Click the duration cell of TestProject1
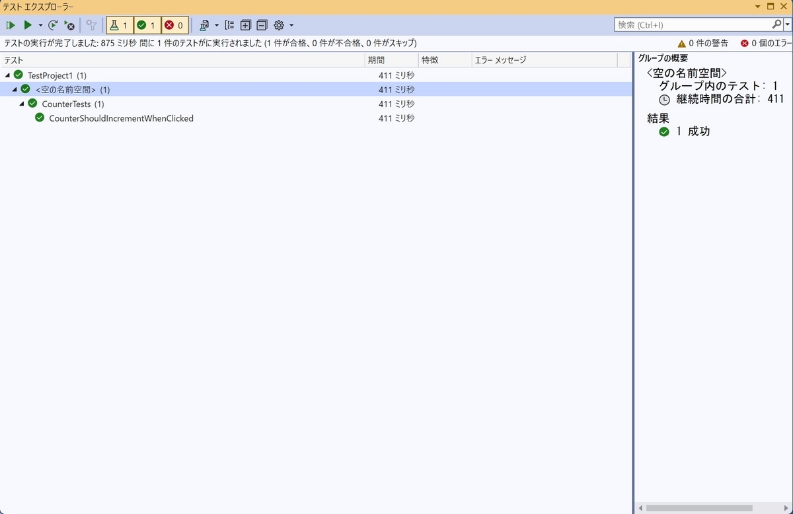793x514 pixels. pyautogui.click(x=397, y=75)
